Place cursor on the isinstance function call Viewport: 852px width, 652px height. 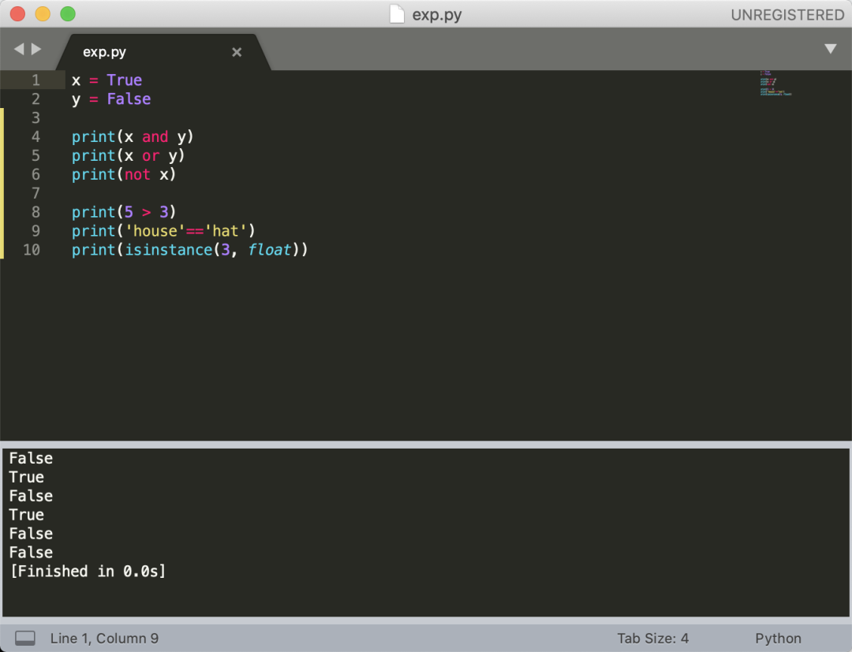pyautogui.click(x=169, y=250)
